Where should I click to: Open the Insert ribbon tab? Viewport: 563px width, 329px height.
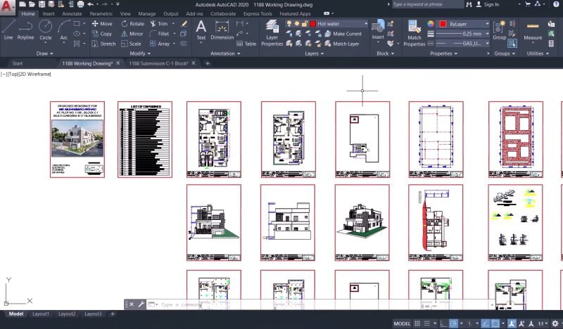pyautogui.click(x=49, y=13)
